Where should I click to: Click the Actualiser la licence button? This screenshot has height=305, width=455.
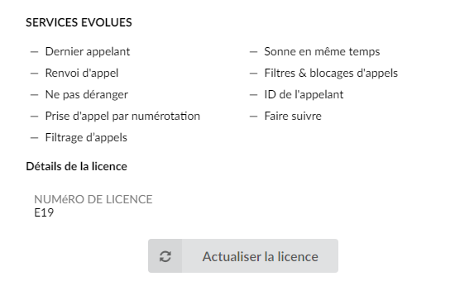click(243, 255)
